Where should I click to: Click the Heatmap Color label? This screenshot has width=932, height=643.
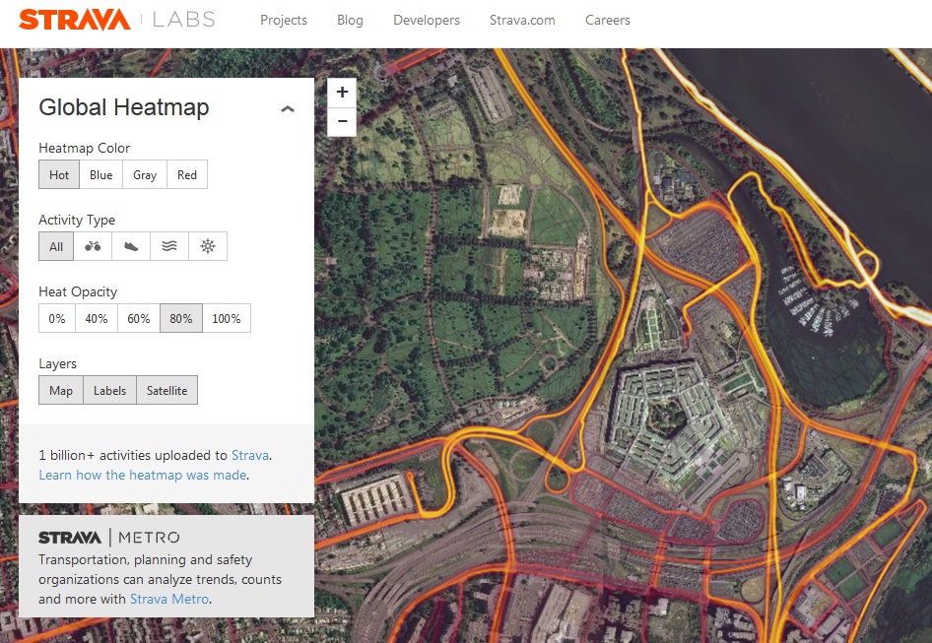[84, 148]
